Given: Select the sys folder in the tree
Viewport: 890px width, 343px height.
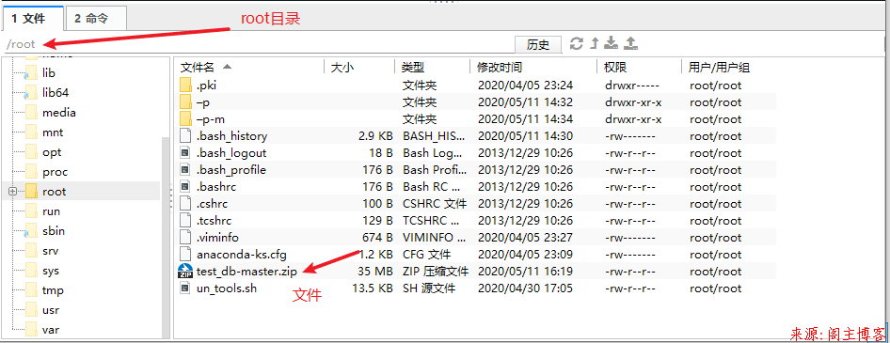Looking at the screenshot, I should 51,271.
